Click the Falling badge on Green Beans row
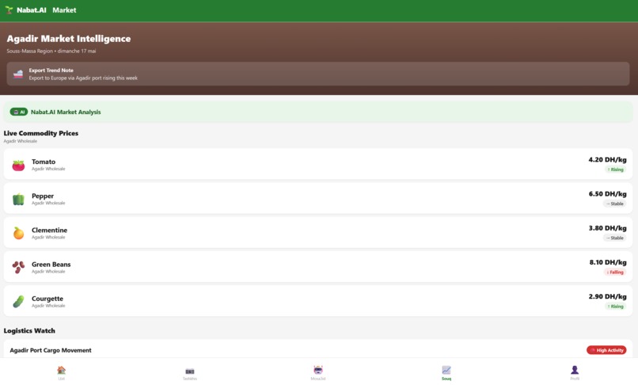 [x=615, y=273]
